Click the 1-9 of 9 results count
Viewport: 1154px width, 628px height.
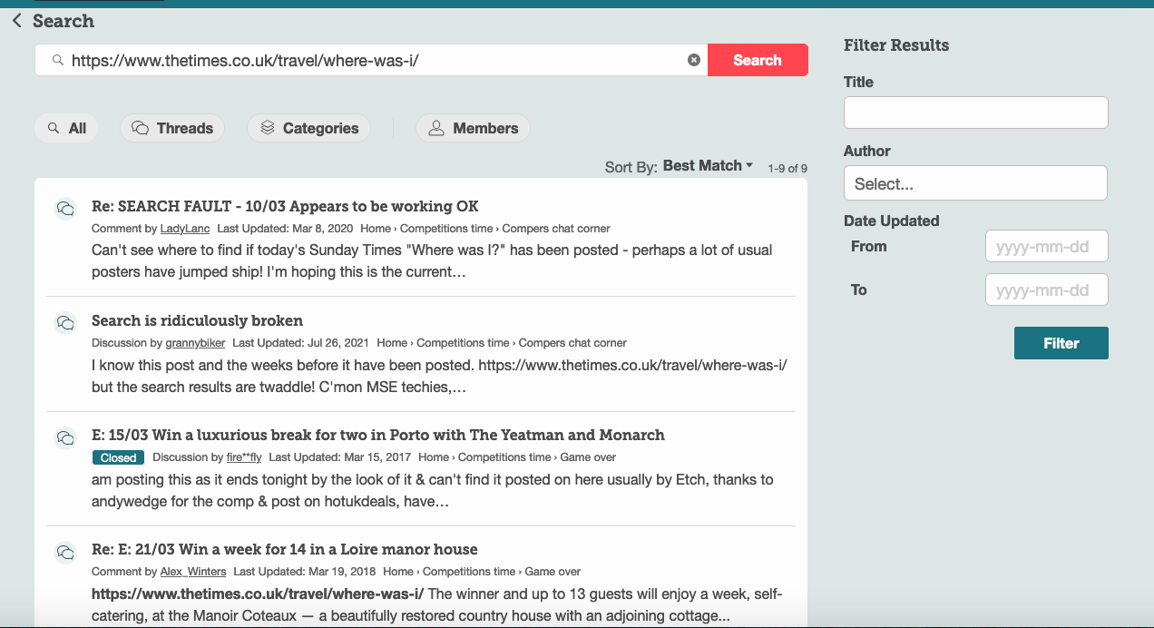pyautogui.click(x=787, y=169)
